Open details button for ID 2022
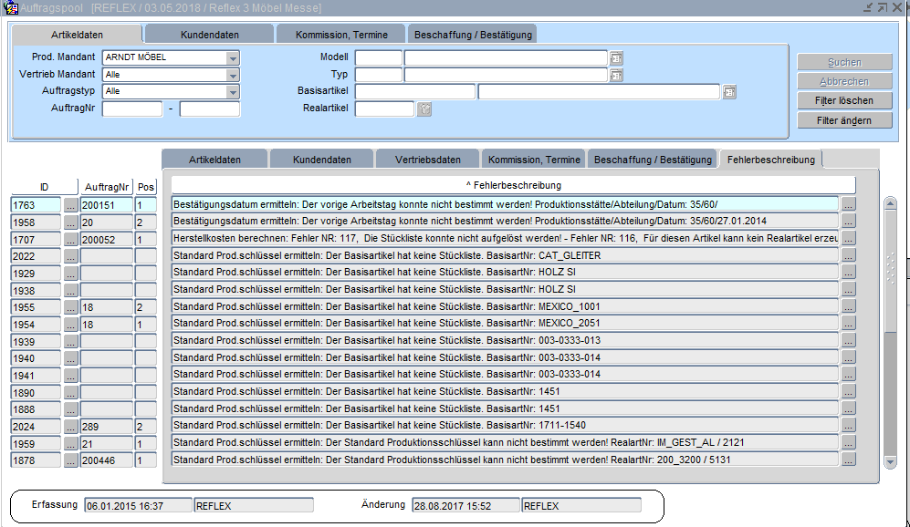 71,257
